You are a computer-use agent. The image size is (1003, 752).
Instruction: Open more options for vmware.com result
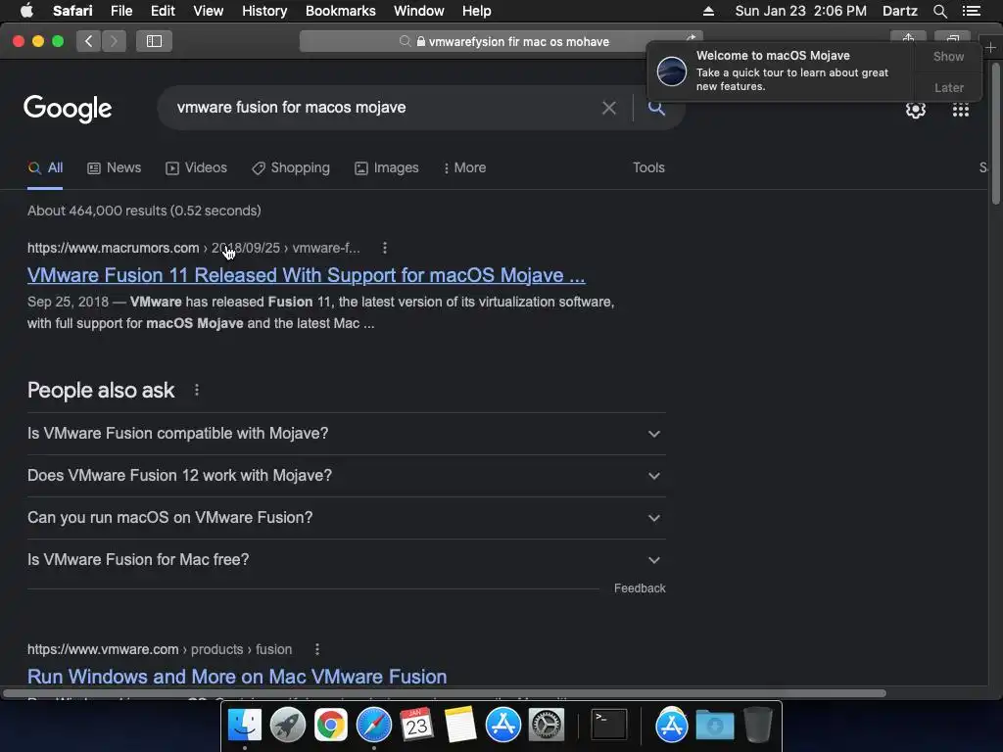pos(317,650)
